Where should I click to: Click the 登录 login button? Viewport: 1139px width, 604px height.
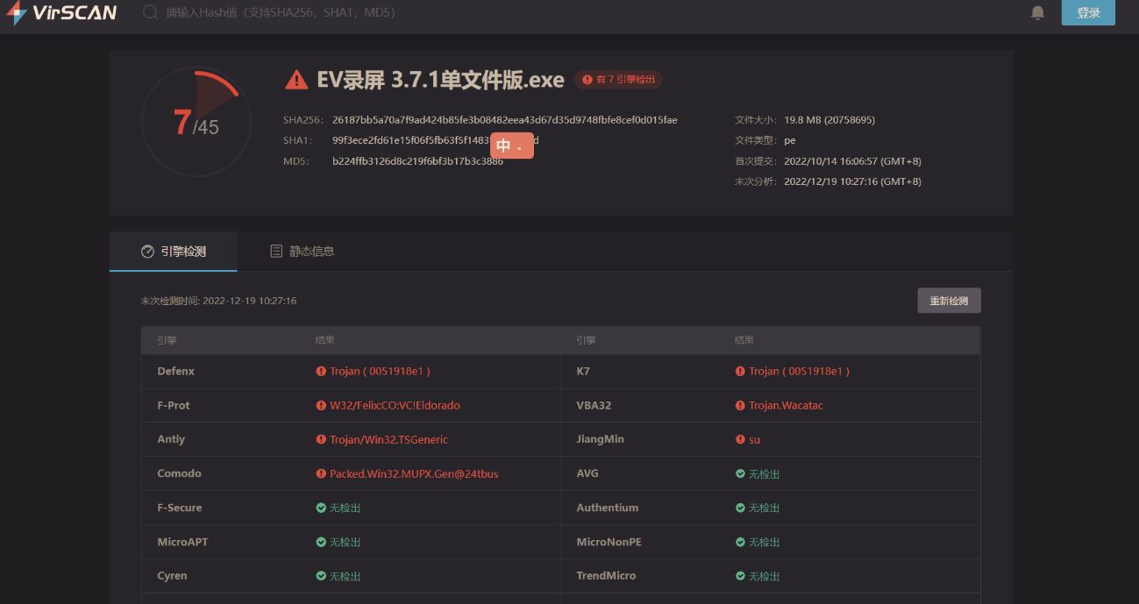[1088, 12]
